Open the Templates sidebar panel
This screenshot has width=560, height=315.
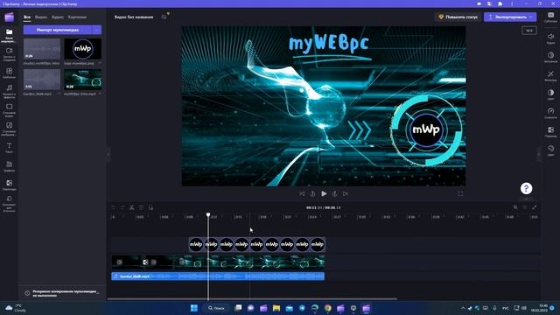pyautogui.click(x=10, y=73)
